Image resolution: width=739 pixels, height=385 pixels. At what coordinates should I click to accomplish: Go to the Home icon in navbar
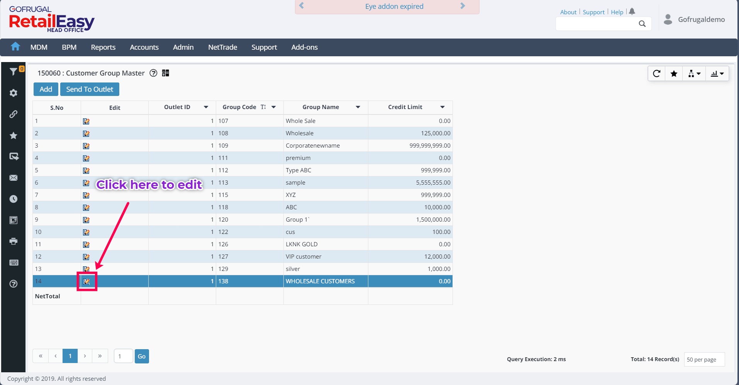(x=15, y=47)
